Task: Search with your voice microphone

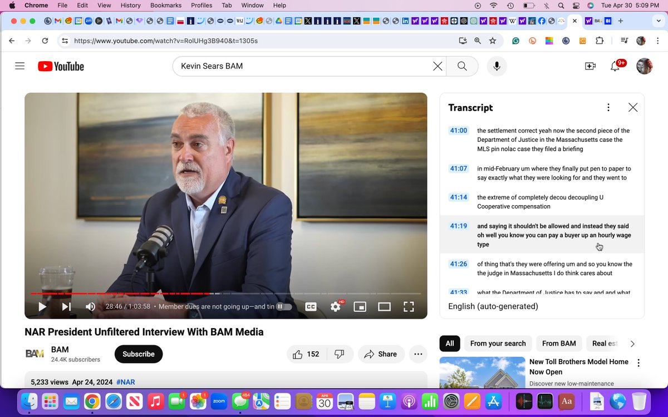Action: 497,66
